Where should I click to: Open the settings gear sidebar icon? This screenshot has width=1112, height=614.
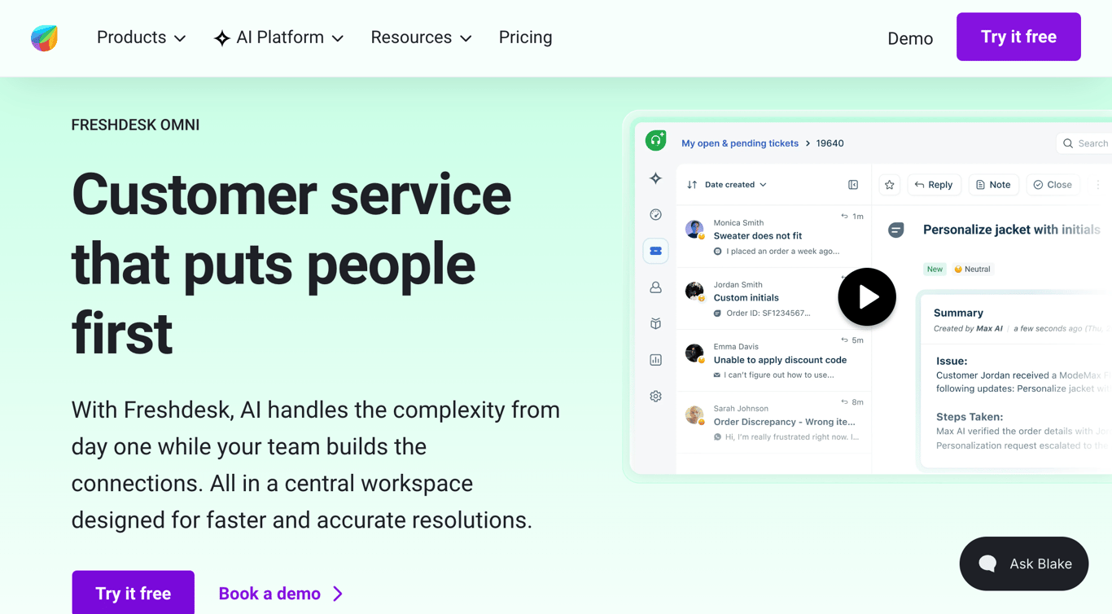(655, 397)
